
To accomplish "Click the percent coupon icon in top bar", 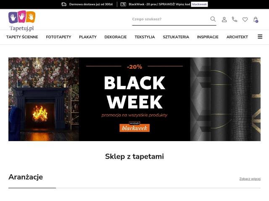I will coord(123,4).
